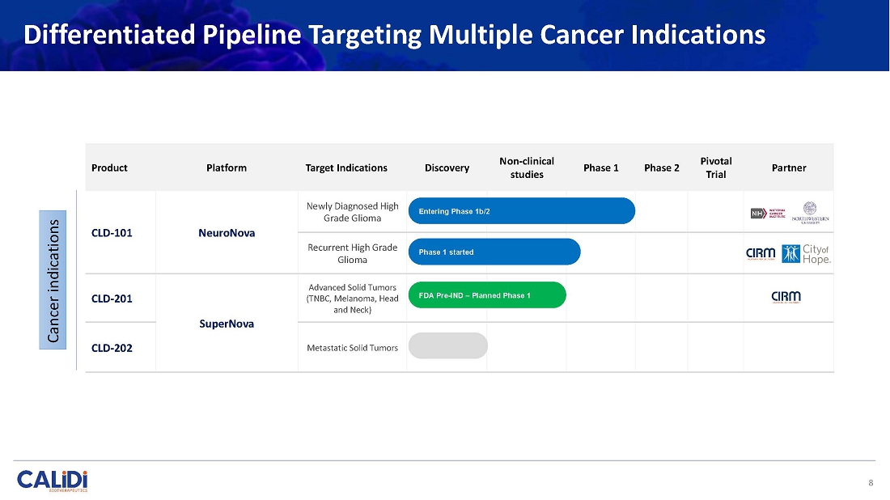Click the green 'FDA Pre-IND – Planned Phase 1' bar

click(x=487, y=295)
